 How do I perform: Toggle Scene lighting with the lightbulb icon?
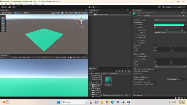tap(62, 13)
